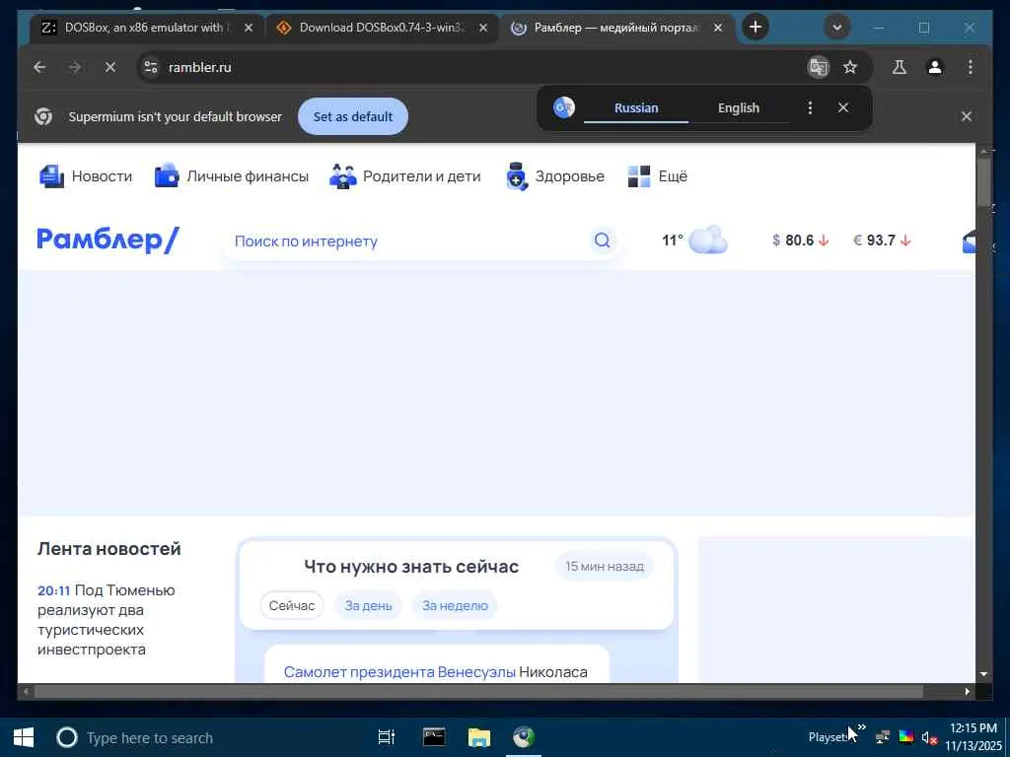Click the muted volume tray icon
The image size is (1010, 757).
click(929, 737)
